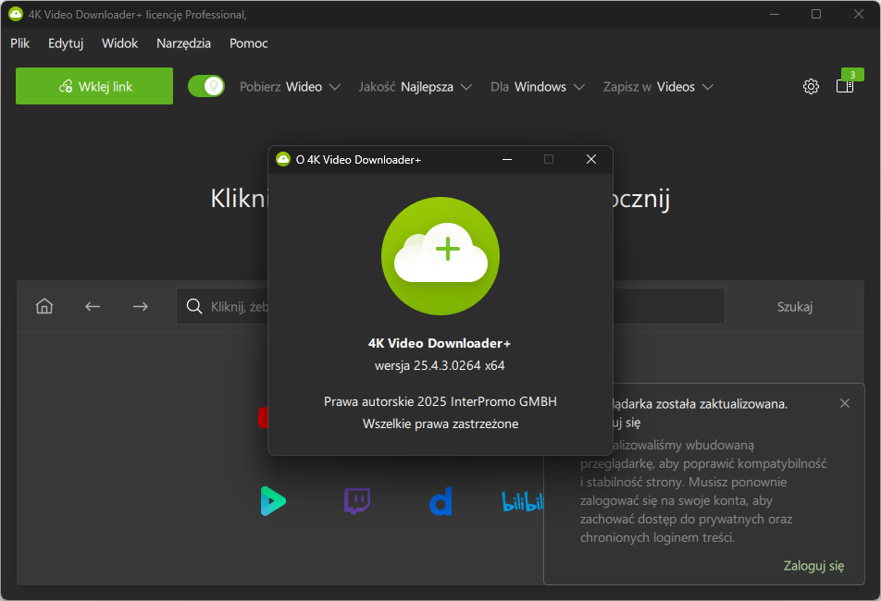Open the Narzędzia menu
Image resolution: width=881 pixels, height=601 pixels.
tap(184, 43)
